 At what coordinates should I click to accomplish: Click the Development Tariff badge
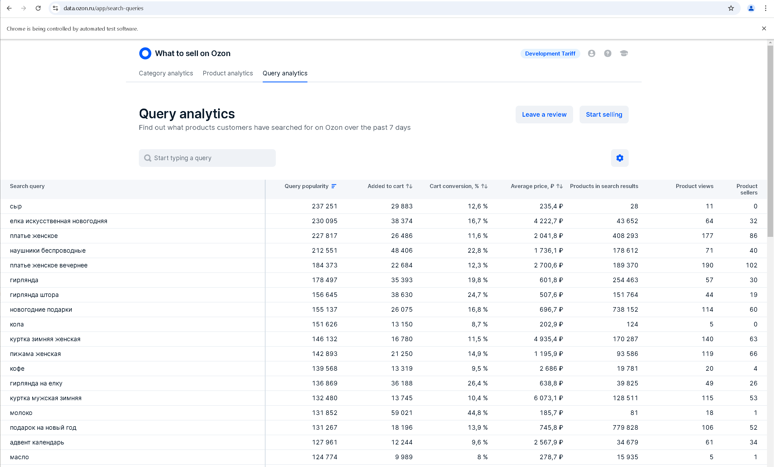[x=550, y=54]
